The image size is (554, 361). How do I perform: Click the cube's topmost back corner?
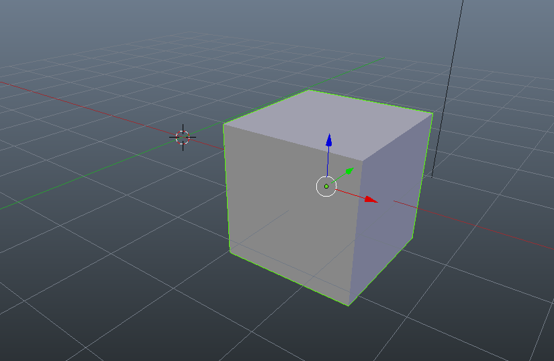click(308, 89)
